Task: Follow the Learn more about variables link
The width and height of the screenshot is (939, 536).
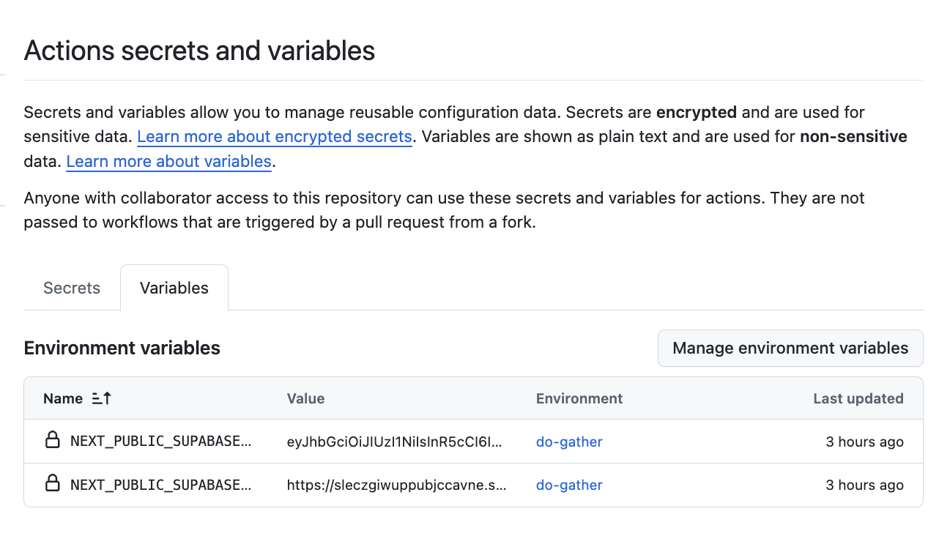Action: pos(168,162)
